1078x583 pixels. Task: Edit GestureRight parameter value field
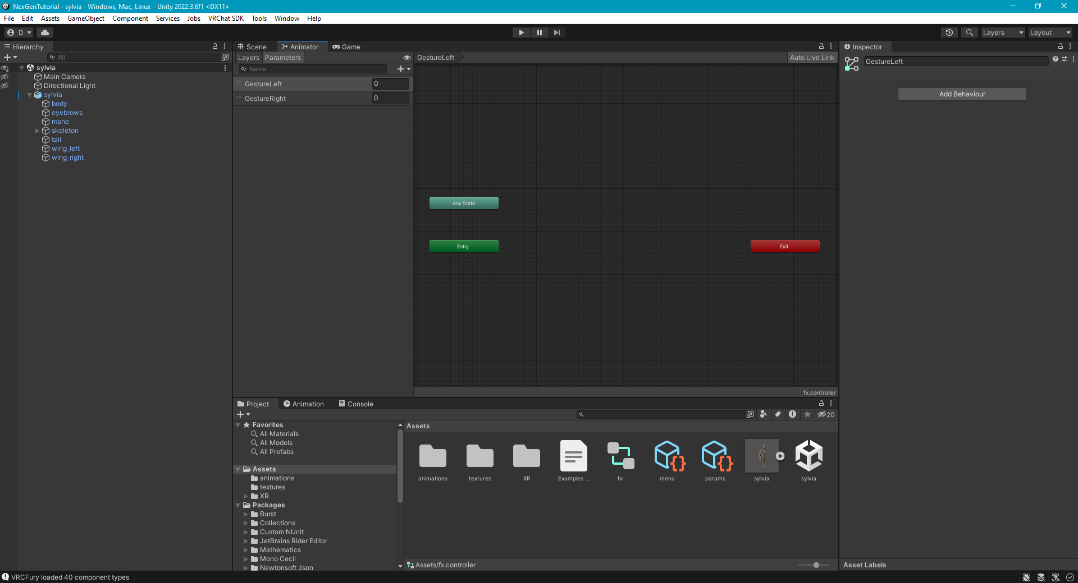390,98
